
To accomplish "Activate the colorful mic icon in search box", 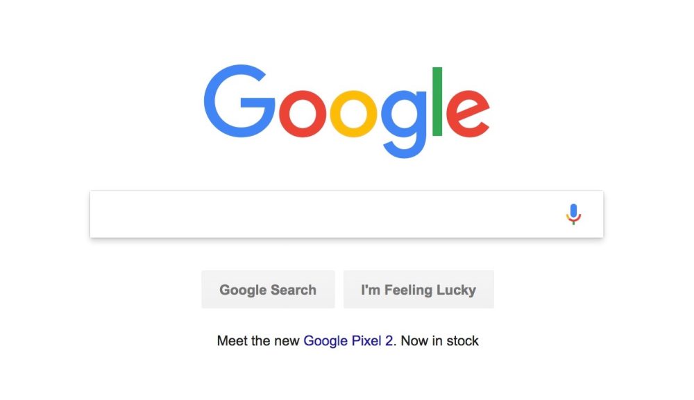I will tap(573, 214).
